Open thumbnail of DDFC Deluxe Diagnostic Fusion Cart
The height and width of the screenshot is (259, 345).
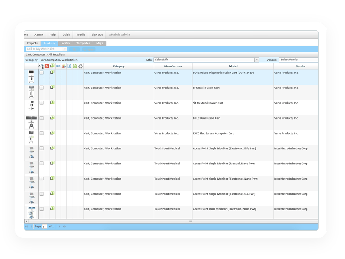pyautogui.click(x=31, y=77)
